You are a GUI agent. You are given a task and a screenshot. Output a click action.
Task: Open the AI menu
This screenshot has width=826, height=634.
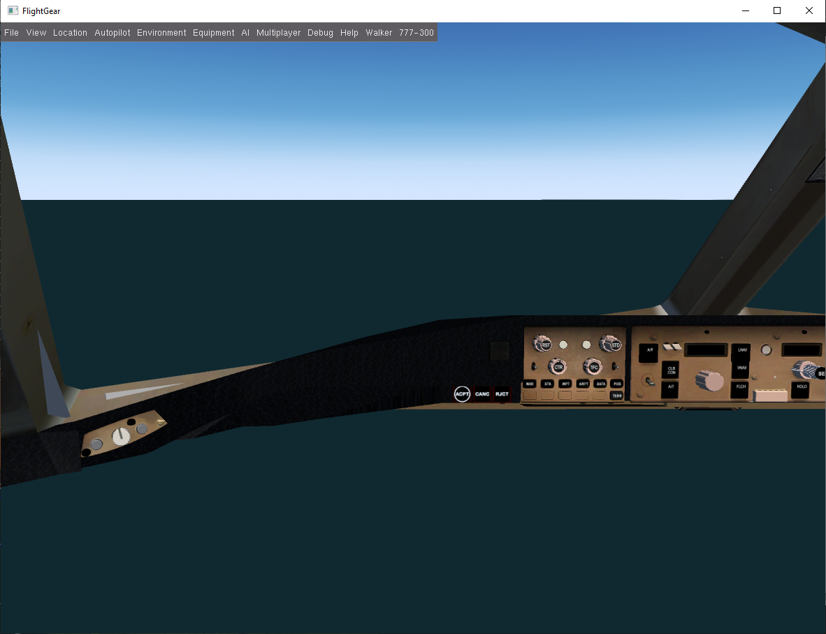click(x=245, y=33)
